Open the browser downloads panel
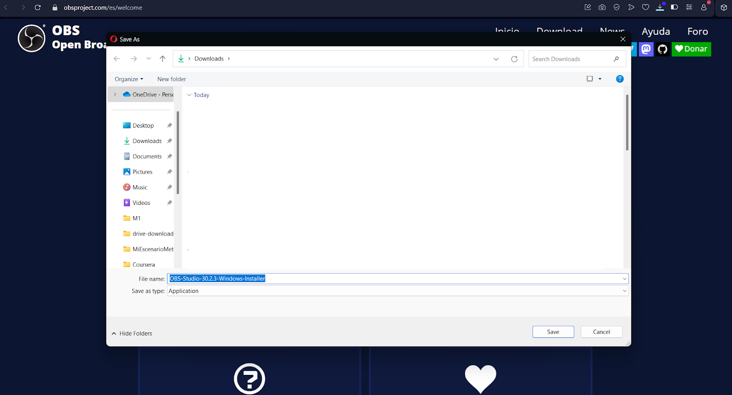This screenshot has height=395, width=732. click(x=660, y=7)
